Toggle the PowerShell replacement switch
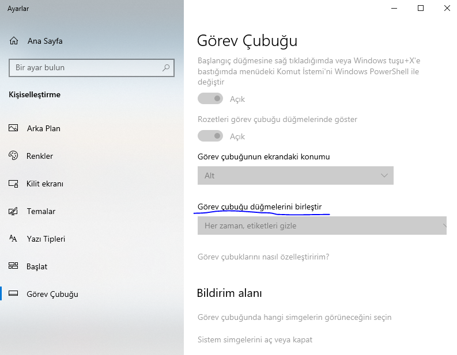Image resolution: width=457 pixels, height=355 pixels. [210, 98]
